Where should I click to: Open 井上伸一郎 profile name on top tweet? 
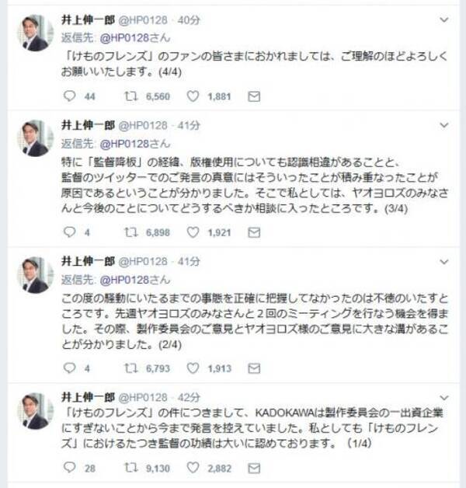point(88,19)
